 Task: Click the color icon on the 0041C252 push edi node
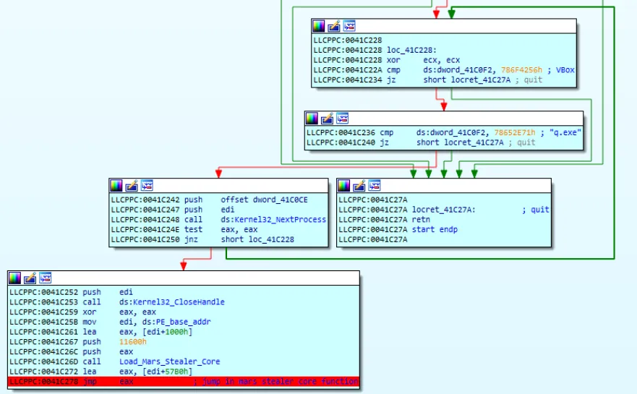click(14, 278)
